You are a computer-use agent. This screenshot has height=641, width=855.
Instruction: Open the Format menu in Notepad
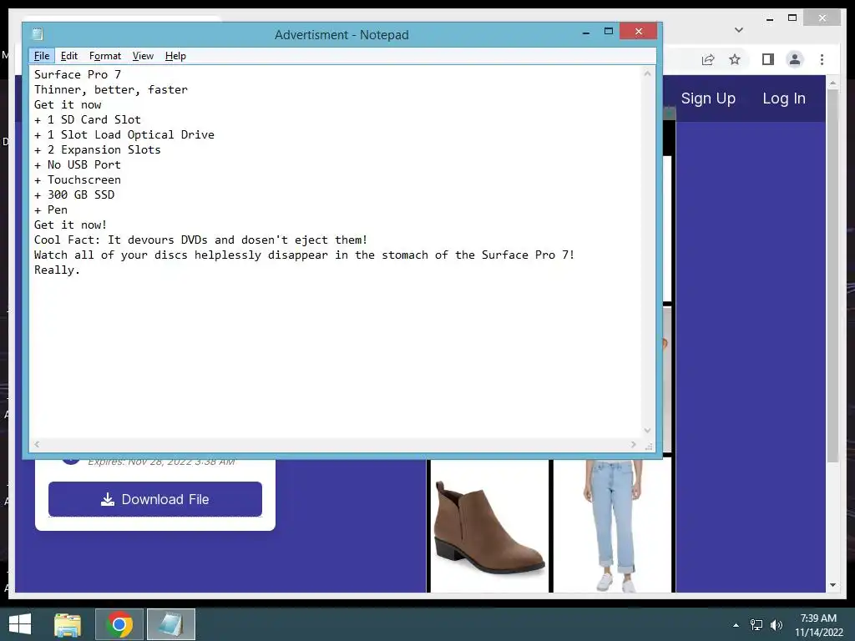(x=104, y=56)
